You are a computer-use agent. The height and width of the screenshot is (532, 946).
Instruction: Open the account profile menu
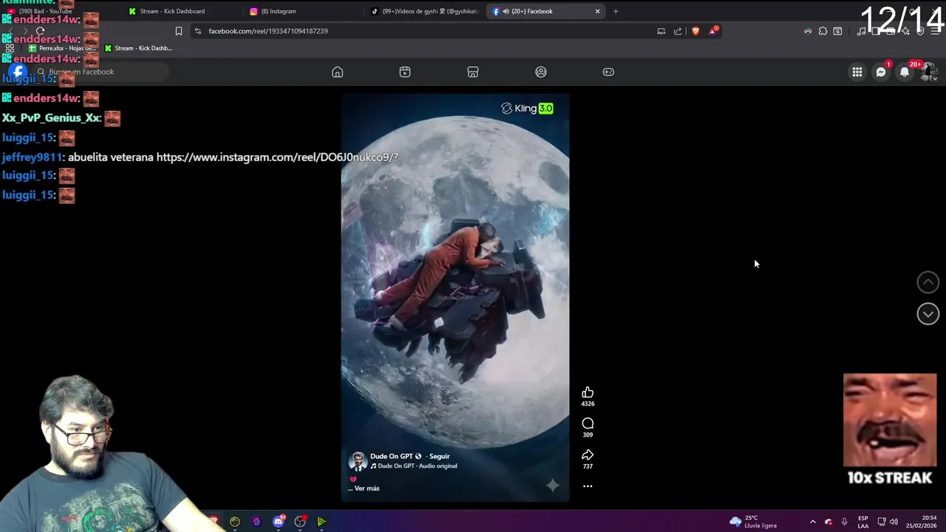pyautogui.click(x=928, y=72)
